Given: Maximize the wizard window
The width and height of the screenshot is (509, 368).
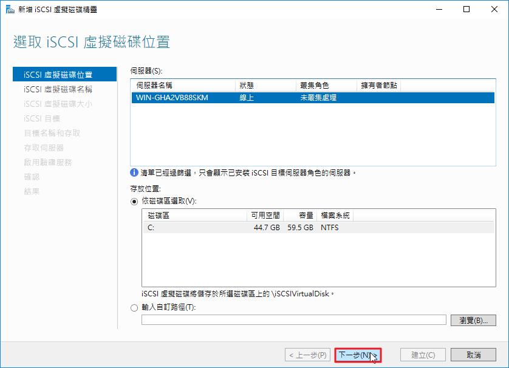Looking at the screenshot, I should coord(466,9).
